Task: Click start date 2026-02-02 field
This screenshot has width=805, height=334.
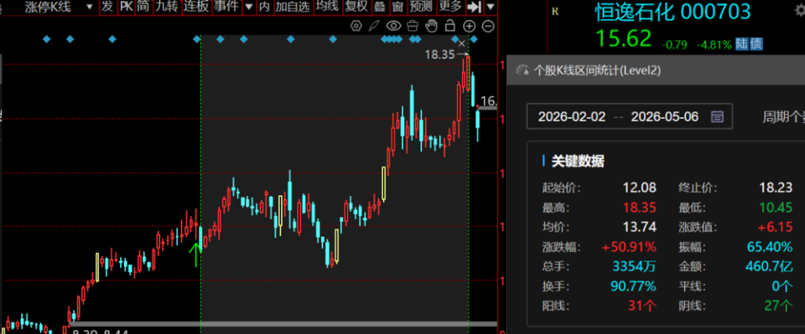Action: (x=571, y=117)
